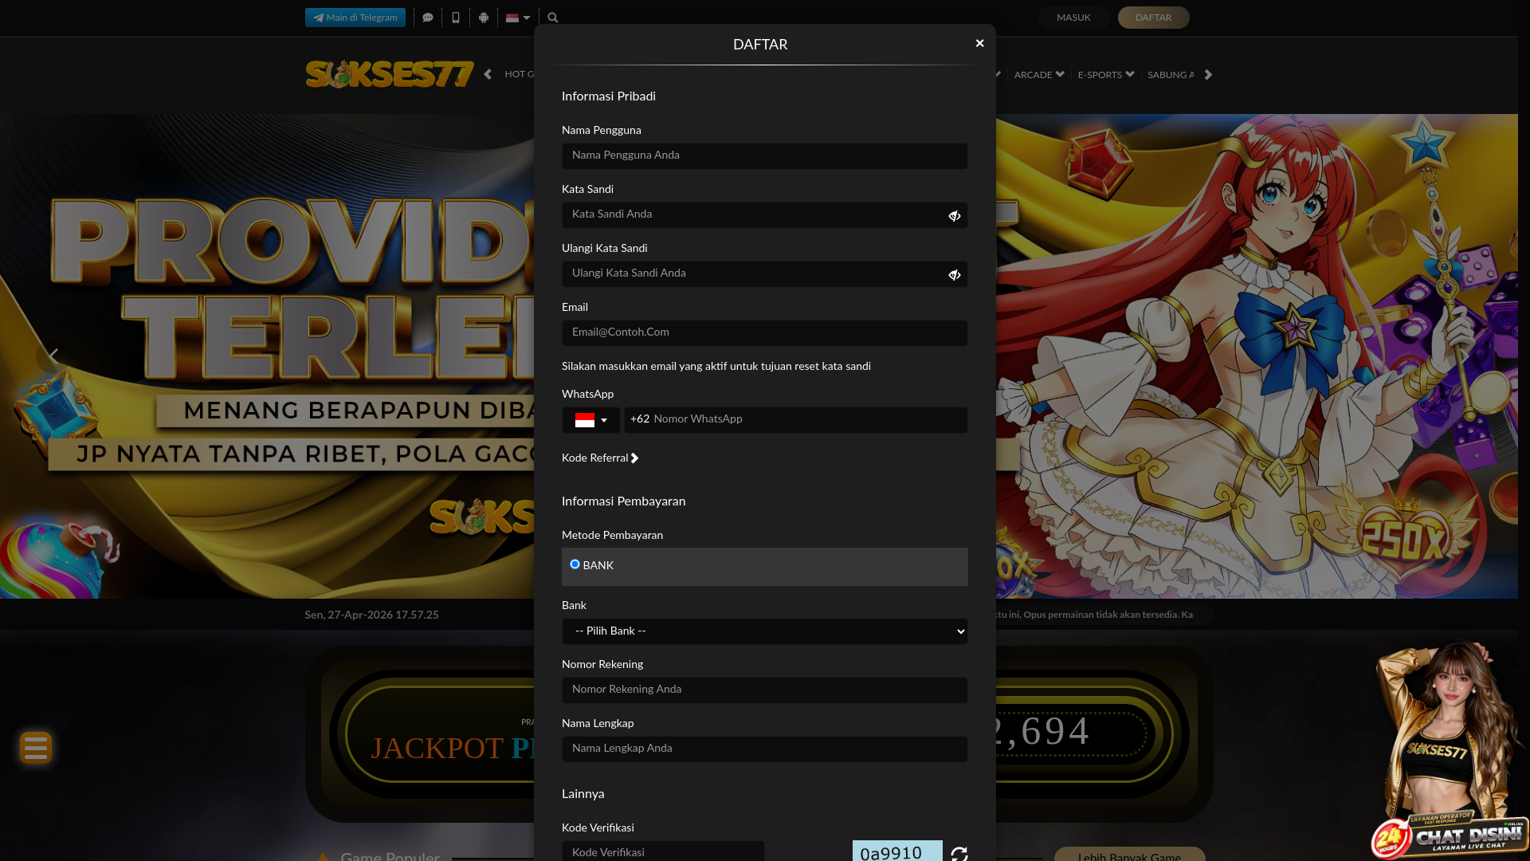Open the E-SPORTS menu category
The image size is (1530, 861).
click(1105, 75)
